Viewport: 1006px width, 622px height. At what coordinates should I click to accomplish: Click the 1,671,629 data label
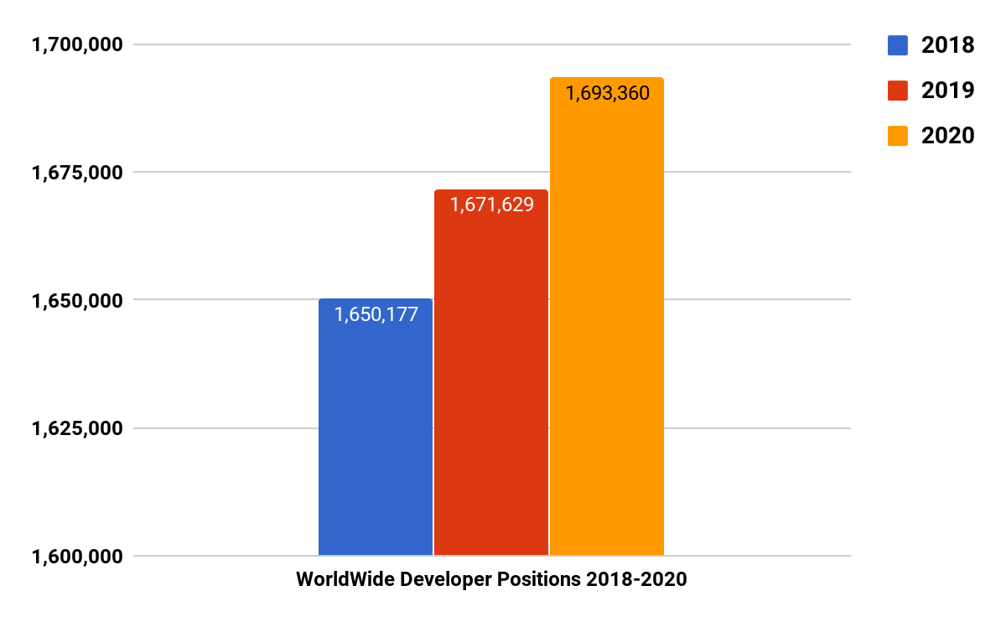(491, 205)
